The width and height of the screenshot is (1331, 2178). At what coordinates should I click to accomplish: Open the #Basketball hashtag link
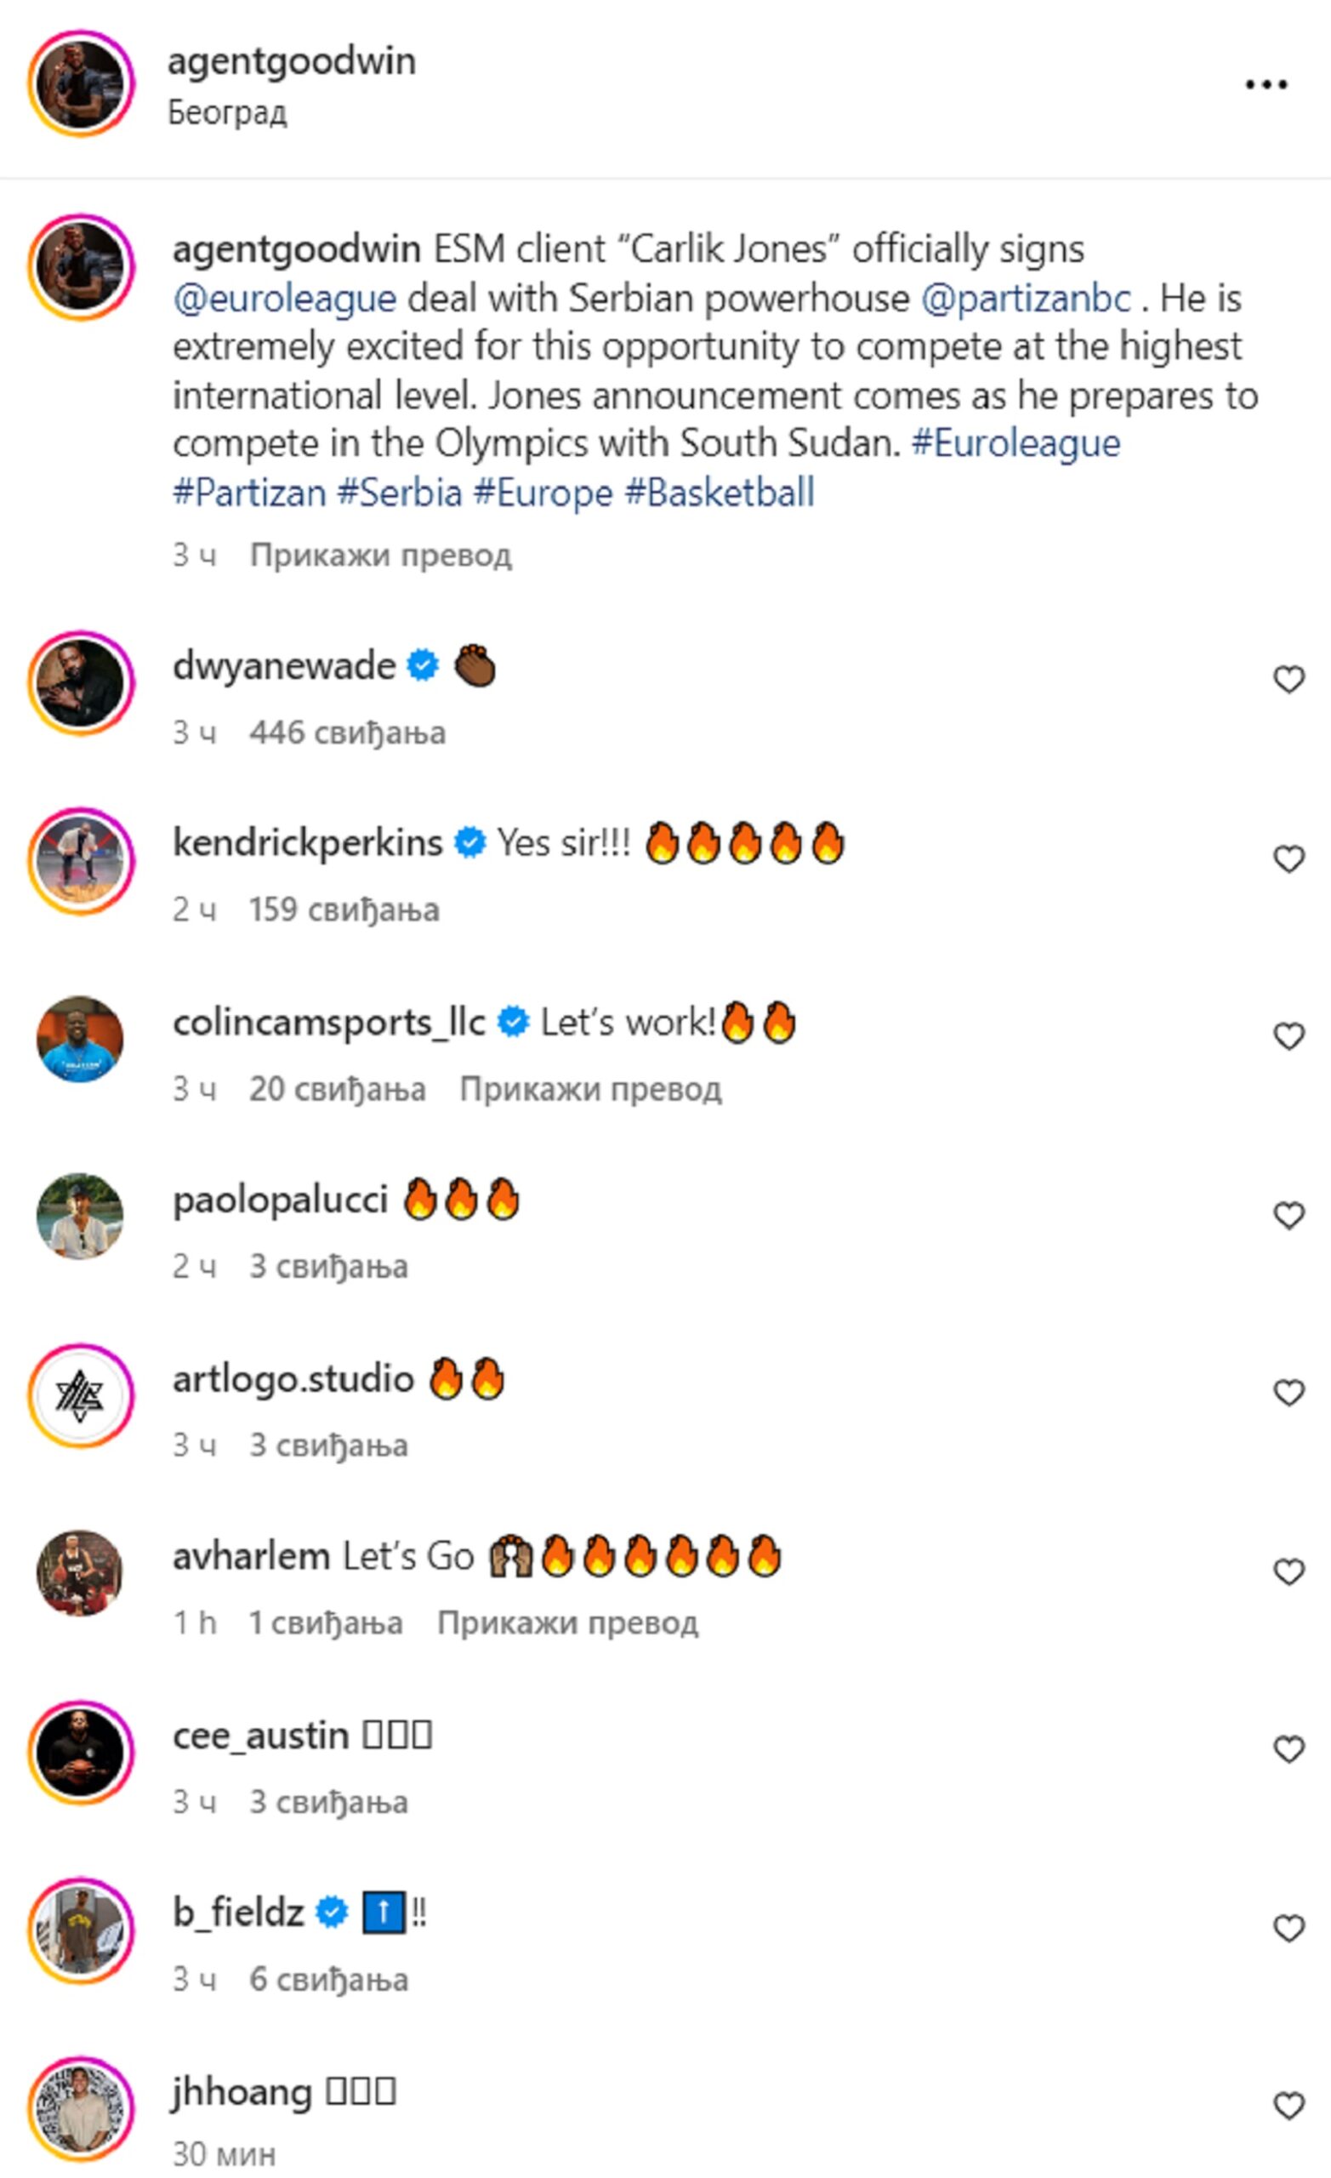tap(722, 495)
